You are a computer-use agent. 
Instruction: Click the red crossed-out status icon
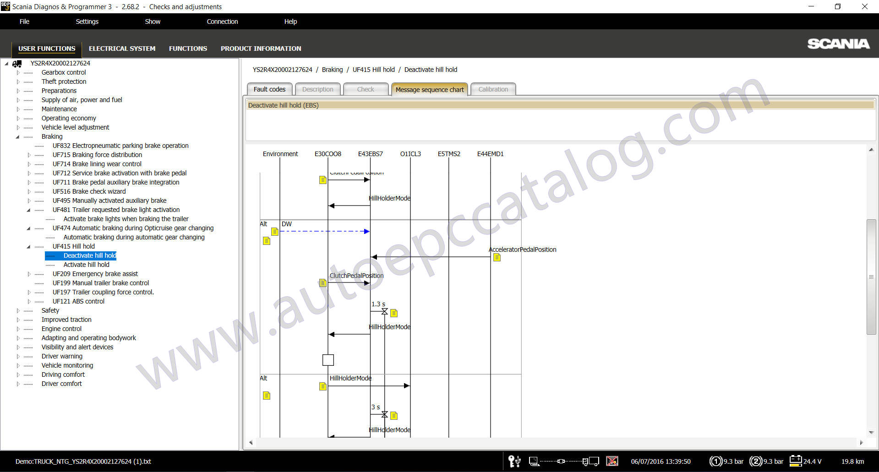click(x=612, y=461)
